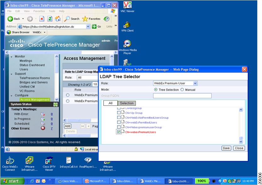This screenshot has width=262, height=185.
Task: Save the LDAP Tree Selector settings
Action: [226, 148]
